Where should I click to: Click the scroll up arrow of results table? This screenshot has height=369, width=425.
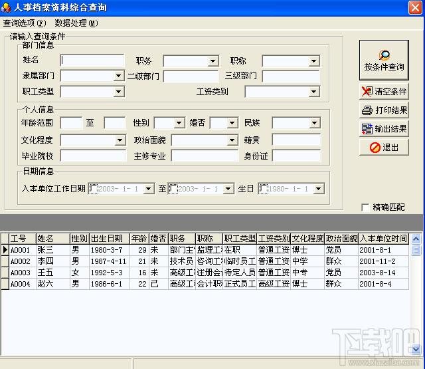[x=416, y=239]
